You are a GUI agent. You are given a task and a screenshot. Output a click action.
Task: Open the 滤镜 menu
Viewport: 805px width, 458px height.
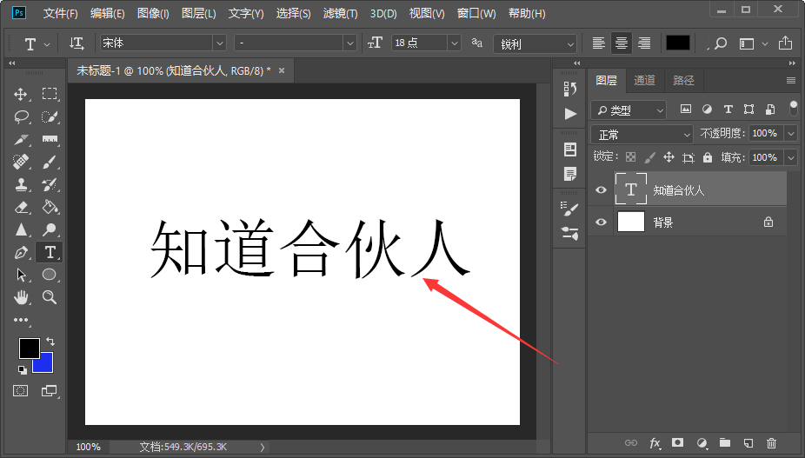click(341, 13)
